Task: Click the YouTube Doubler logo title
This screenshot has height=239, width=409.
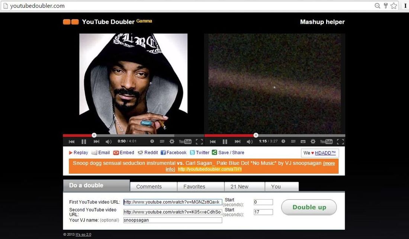Action: [x=108, y=22]
